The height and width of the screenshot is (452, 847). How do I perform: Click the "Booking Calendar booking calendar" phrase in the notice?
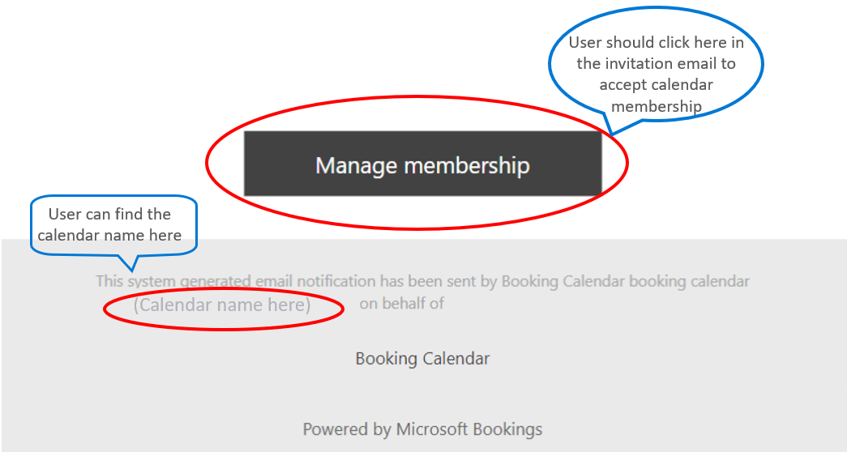point(626,281)
